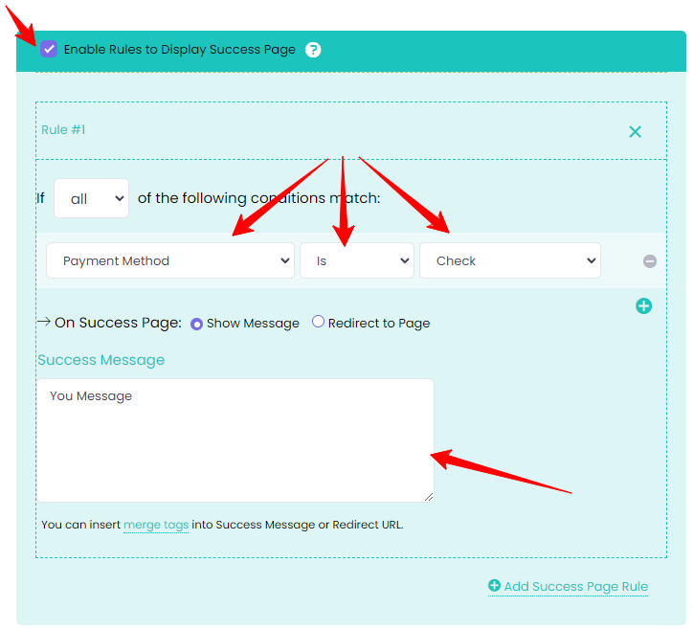Select the Show Message radio button
The width and height of the screenshot is (693, 630).
pos(197,324)
